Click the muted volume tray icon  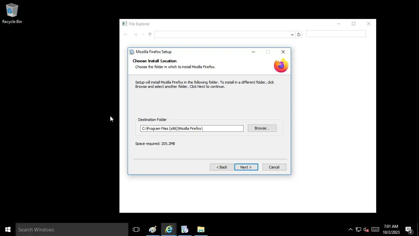pos(366,229)
